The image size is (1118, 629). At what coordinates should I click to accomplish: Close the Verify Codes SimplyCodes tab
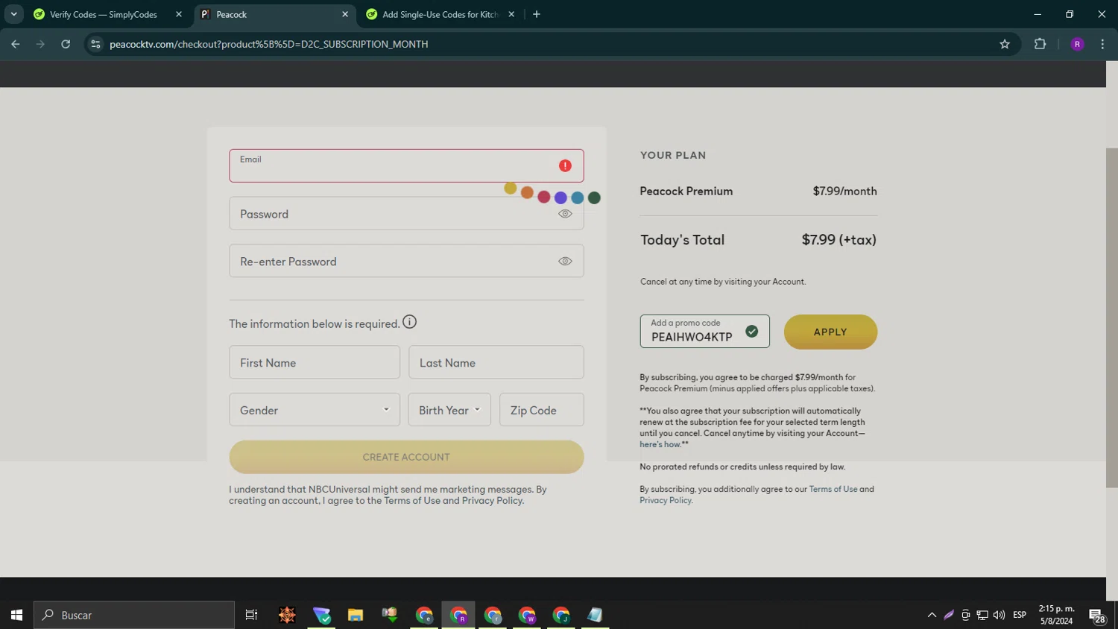[179, 14]
